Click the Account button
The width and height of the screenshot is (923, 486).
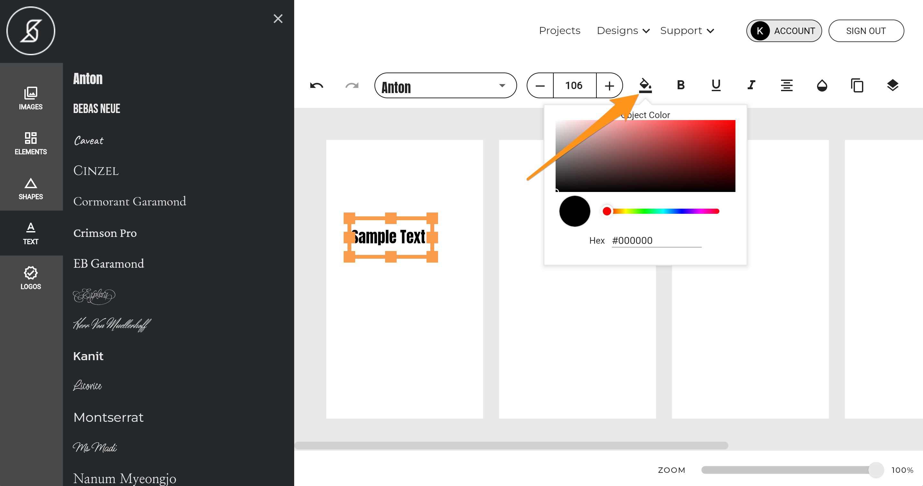coord(784,31)
